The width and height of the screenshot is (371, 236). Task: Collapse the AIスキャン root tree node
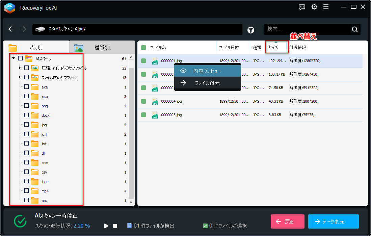pos(14,58)
